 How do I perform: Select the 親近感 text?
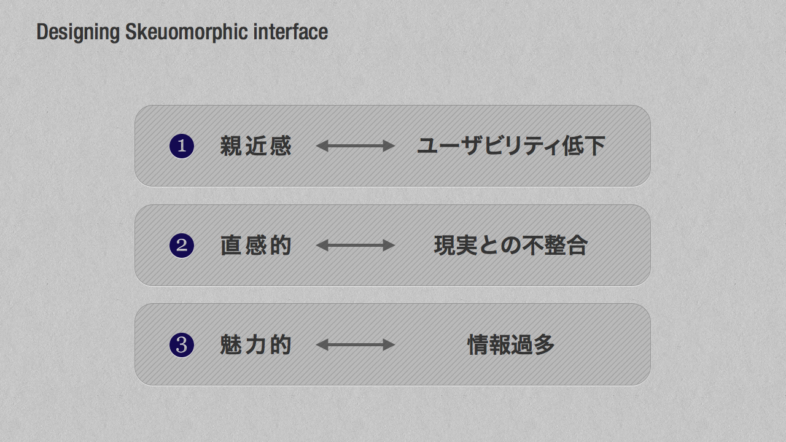(x=255, y=146)
